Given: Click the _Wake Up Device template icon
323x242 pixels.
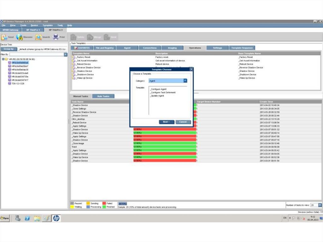Looking at the screenshot, I should 74,78.
